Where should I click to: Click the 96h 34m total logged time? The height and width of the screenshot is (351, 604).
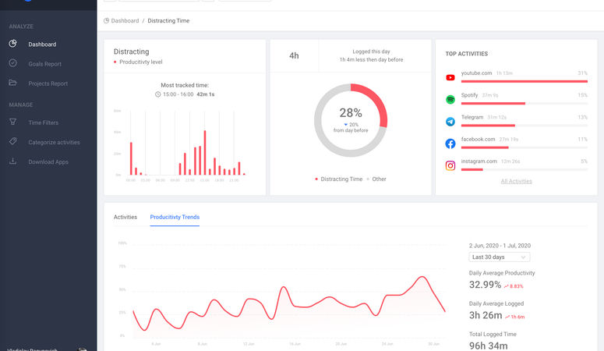[x=488, y=346]
